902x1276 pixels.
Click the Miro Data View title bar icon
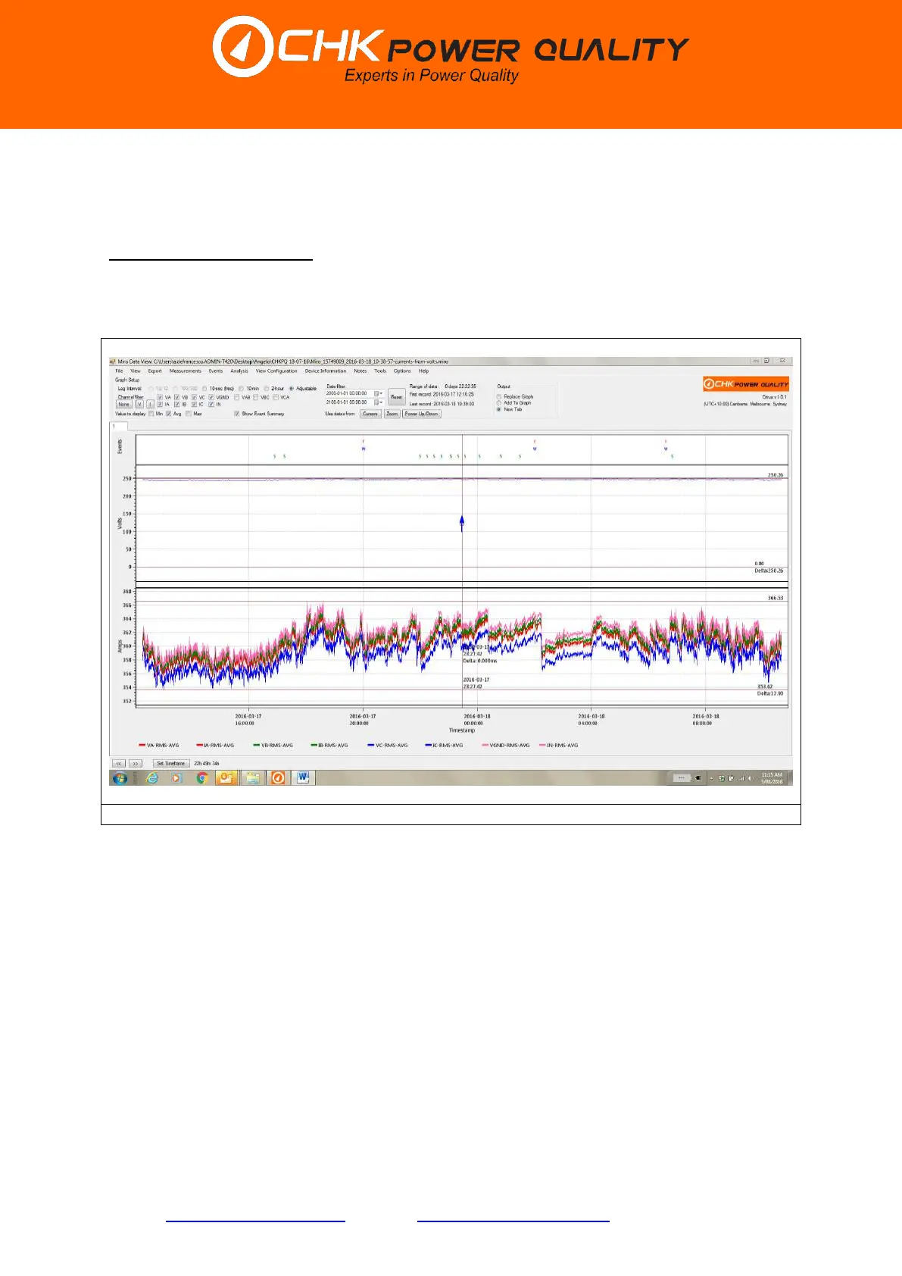(x=113, y=361)
